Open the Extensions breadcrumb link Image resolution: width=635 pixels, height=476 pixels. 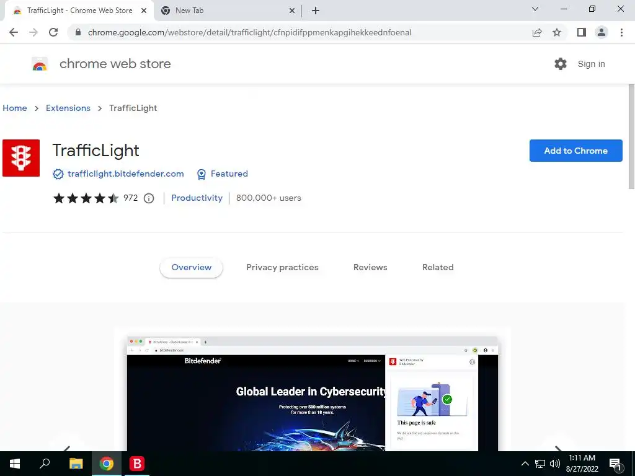68,108
